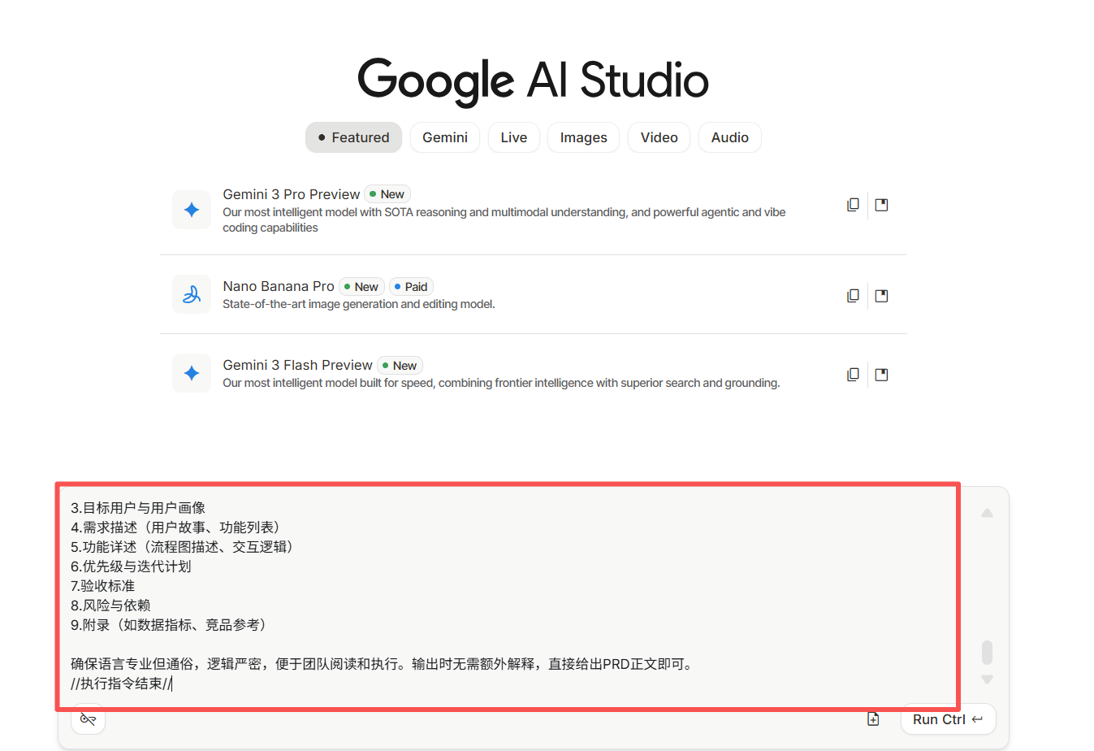This screenshot has width=1094, height=751.
Task: Switch to the Live tab
Action: (x=513, y=137)
